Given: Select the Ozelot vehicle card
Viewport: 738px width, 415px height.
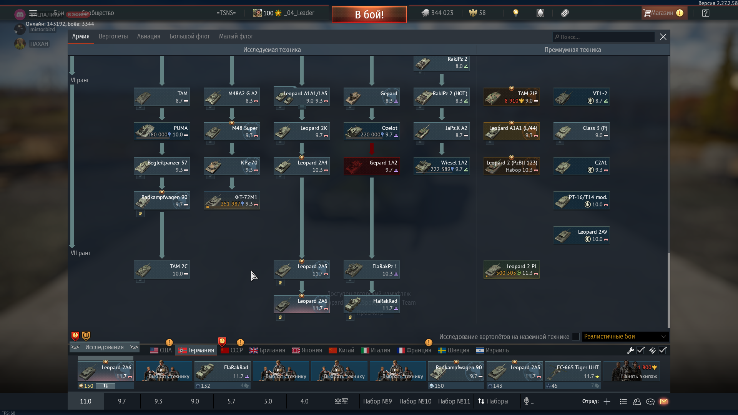Looking at the screenshot, I should click(372, 131).
